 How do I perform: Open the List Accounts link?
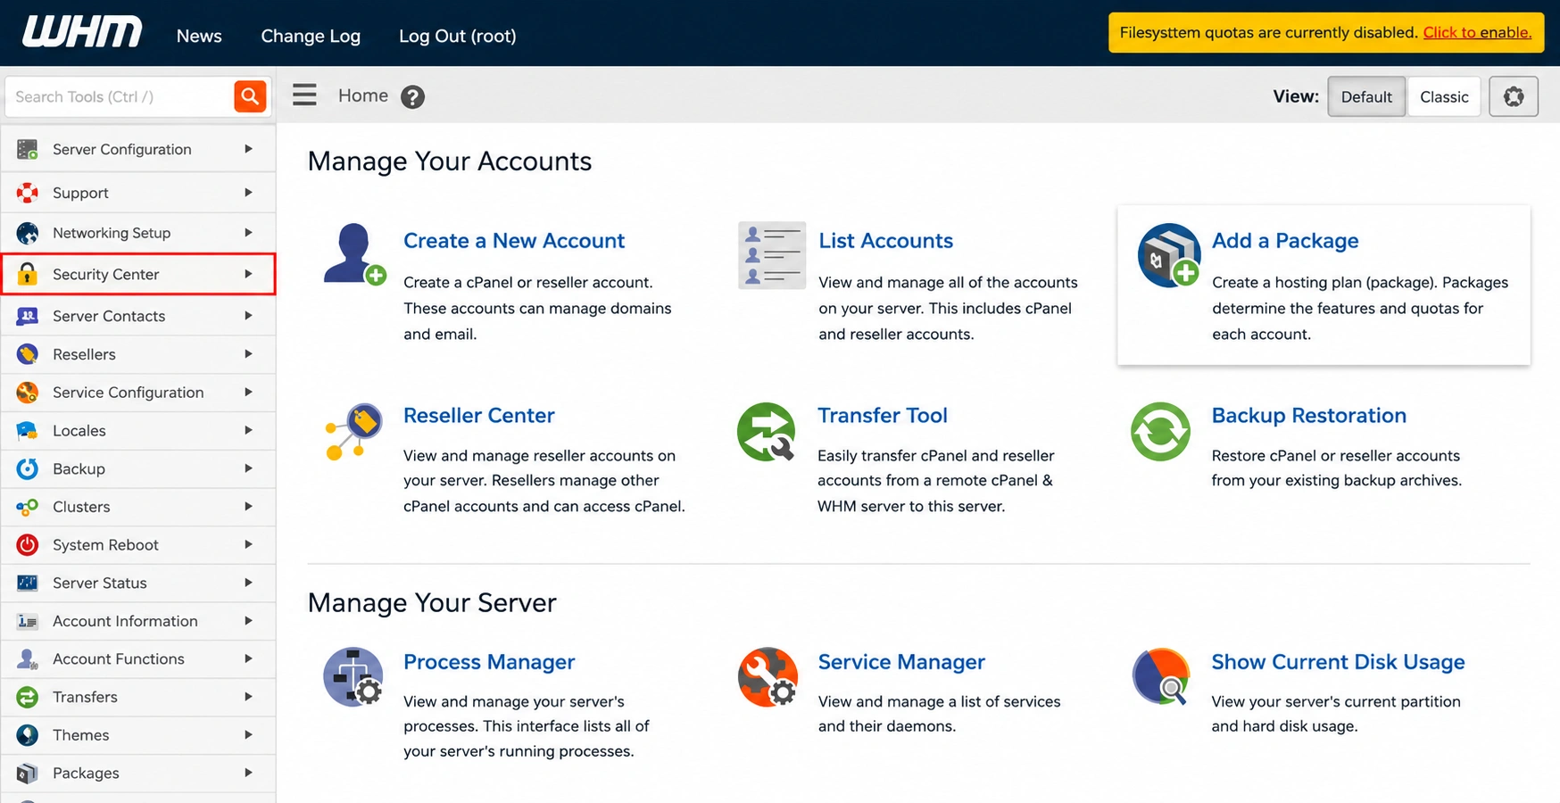885,241
